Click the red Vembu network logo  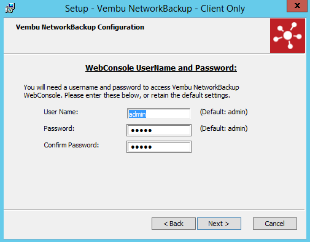287,36
